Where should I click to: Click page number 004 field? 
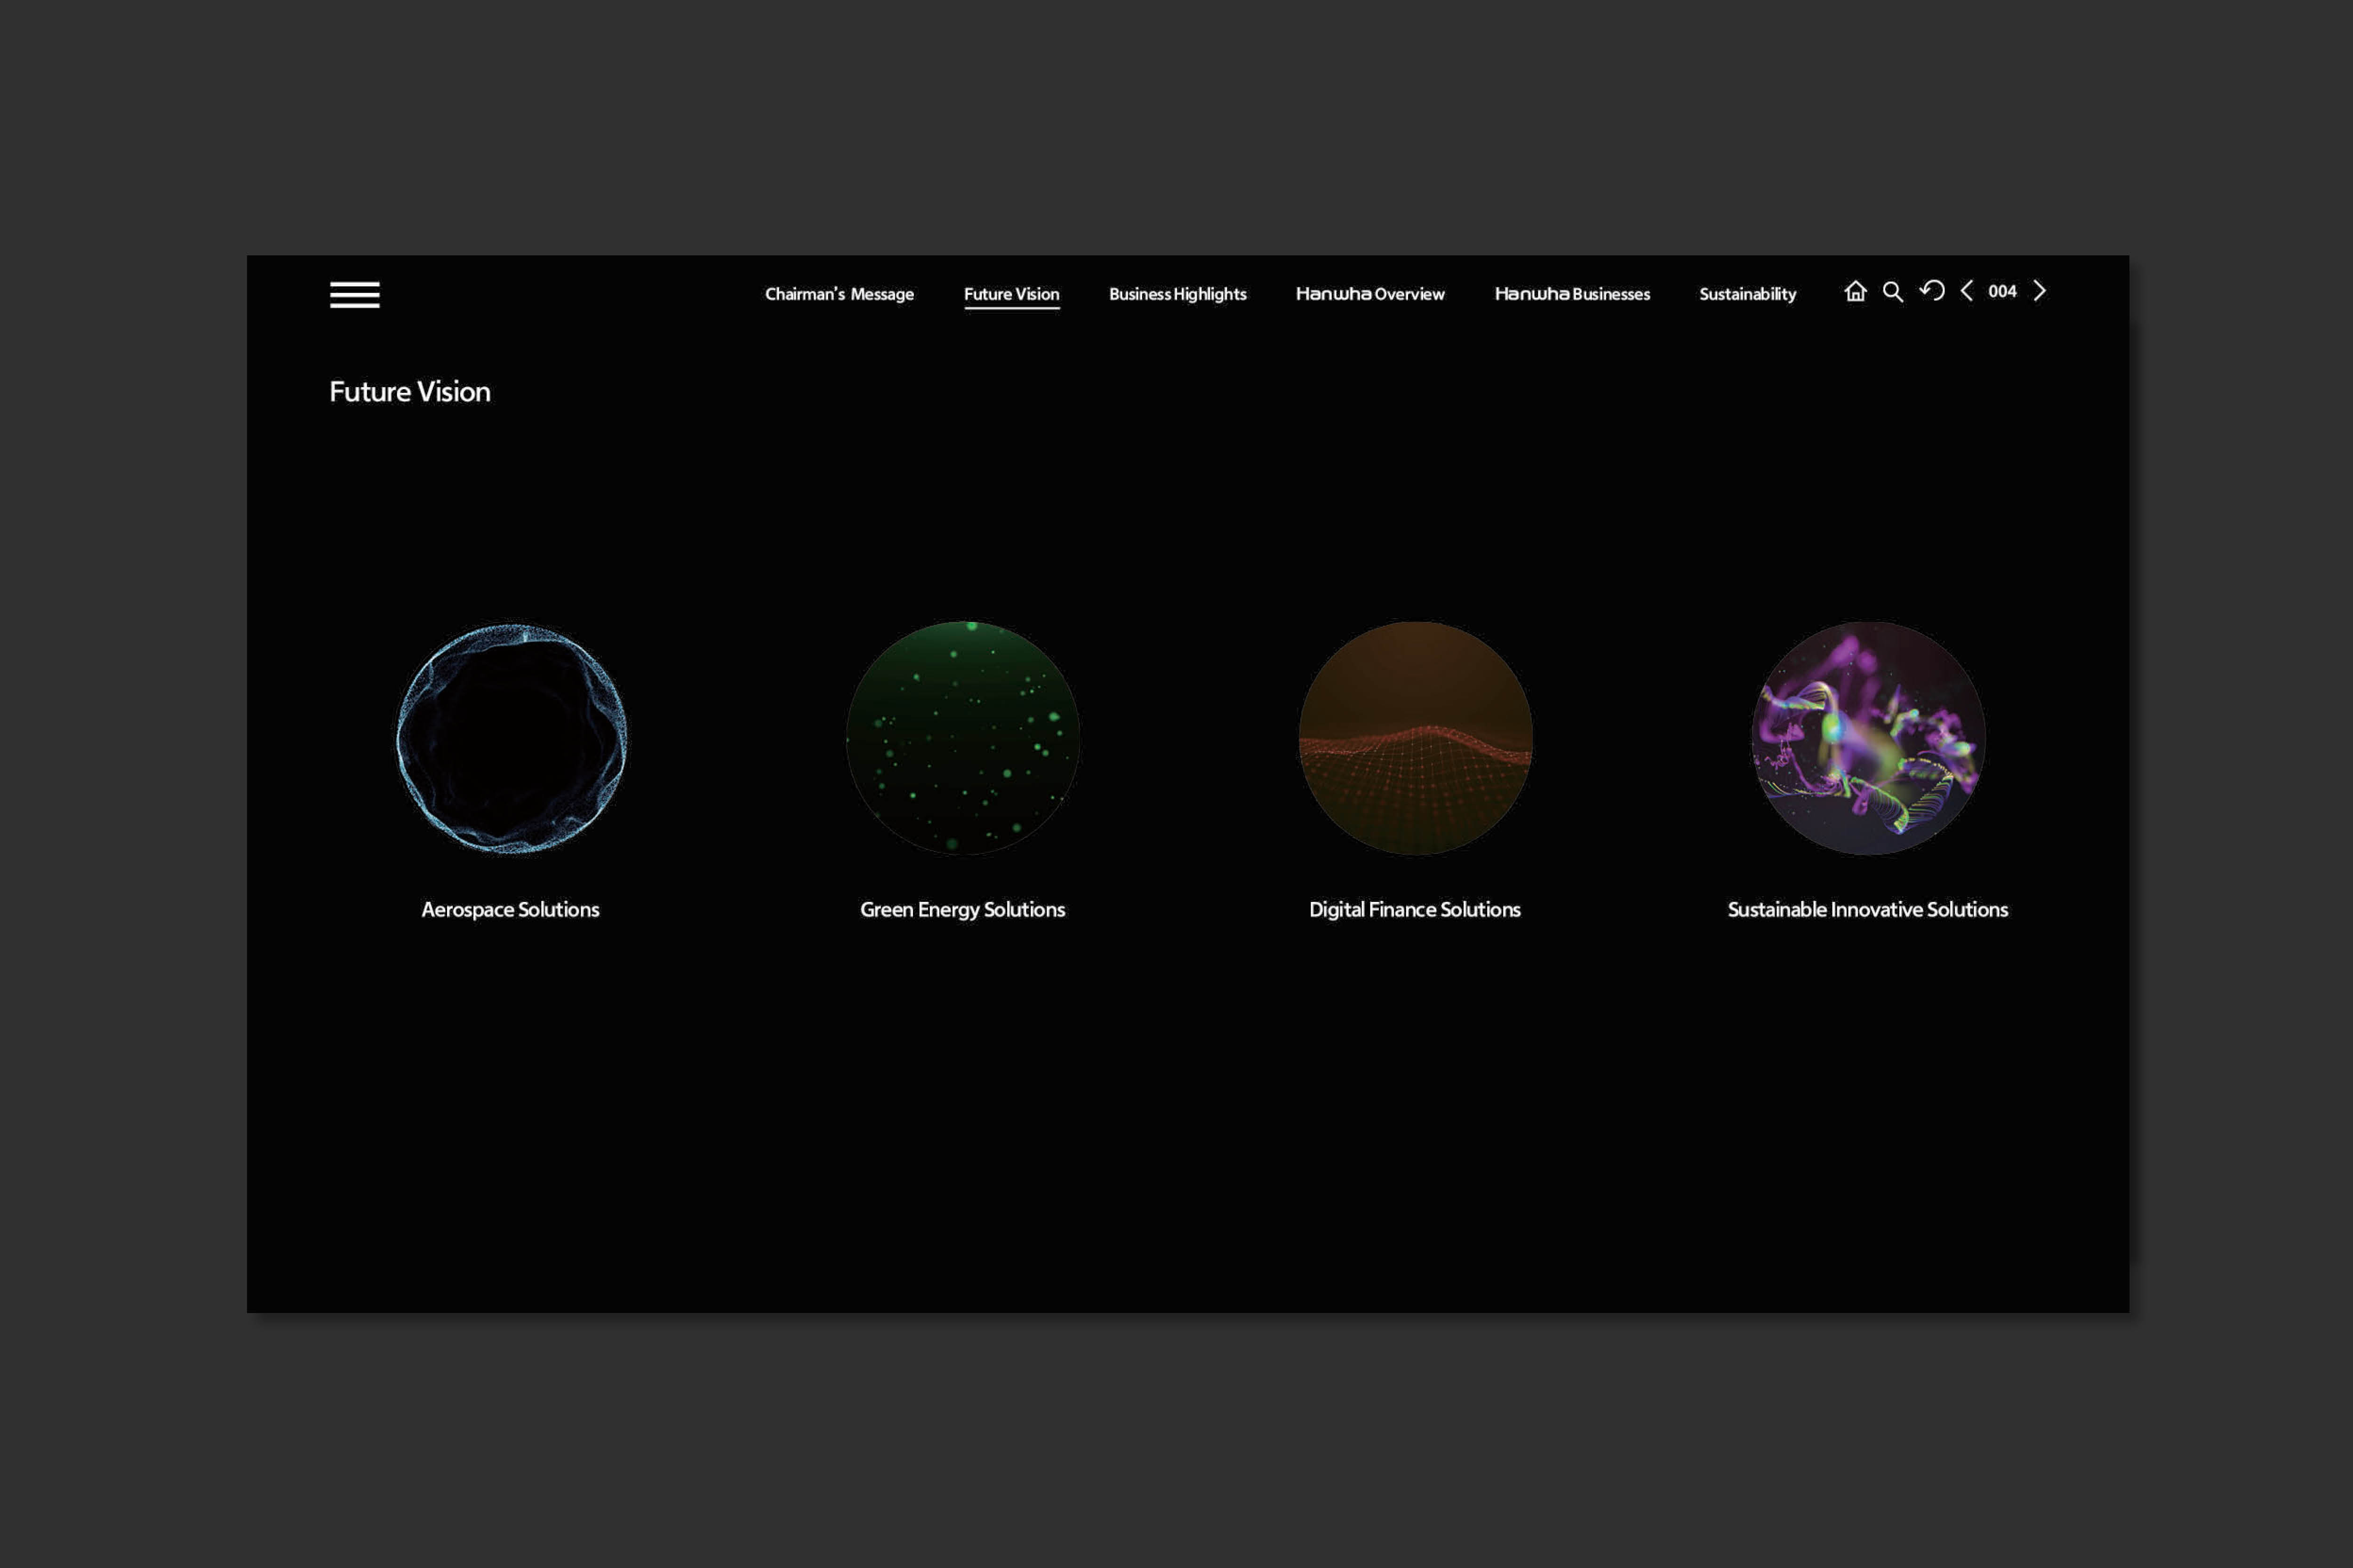pyautogui.click(x=2002, y=291)
